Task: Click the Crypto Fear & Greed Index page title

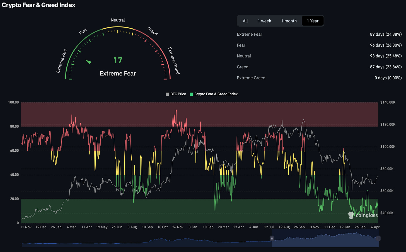Action: (x=38, y=5)
